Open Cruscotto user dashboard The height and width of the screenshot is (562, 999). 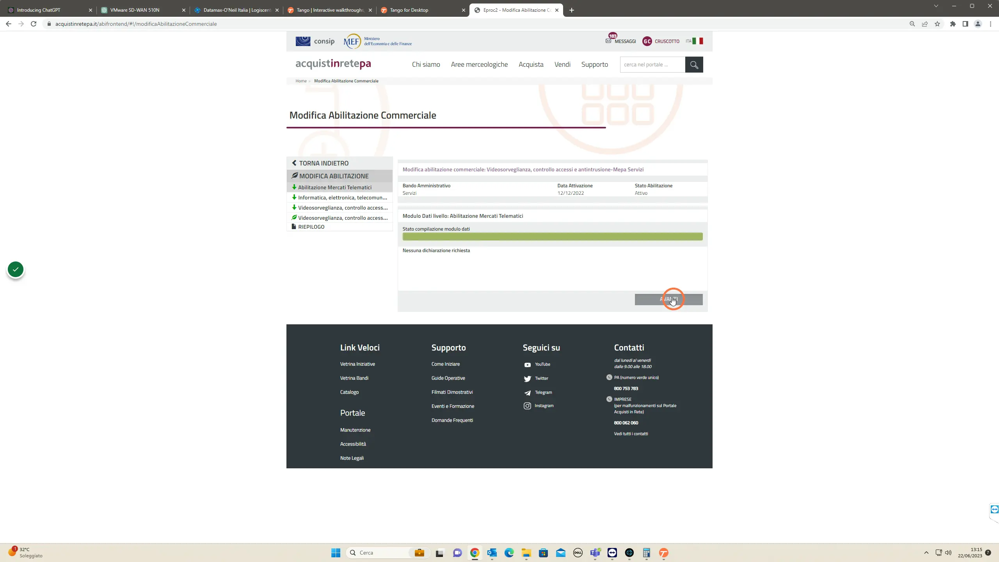(x=661, y=41)
